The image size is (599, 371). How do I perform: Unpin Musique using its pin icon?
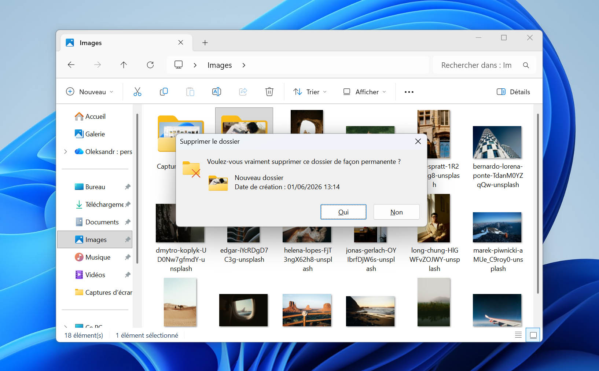(x=128, y=257)
